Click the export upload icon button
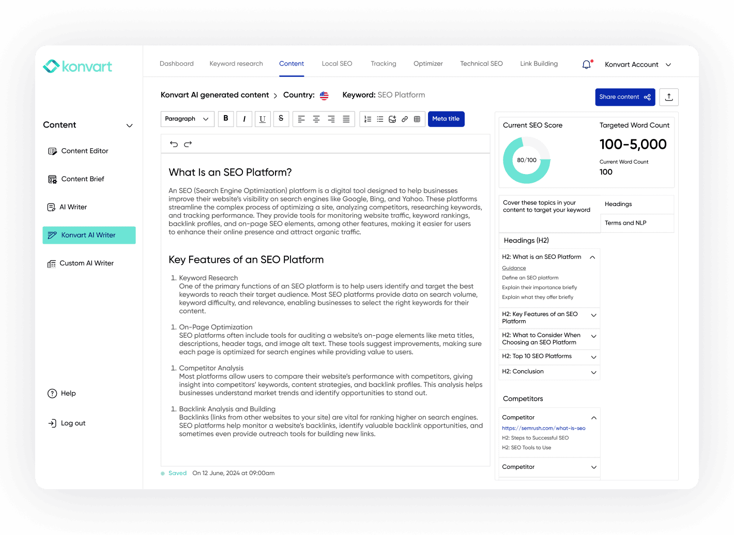734x535 pixels. tap(669, 97)
